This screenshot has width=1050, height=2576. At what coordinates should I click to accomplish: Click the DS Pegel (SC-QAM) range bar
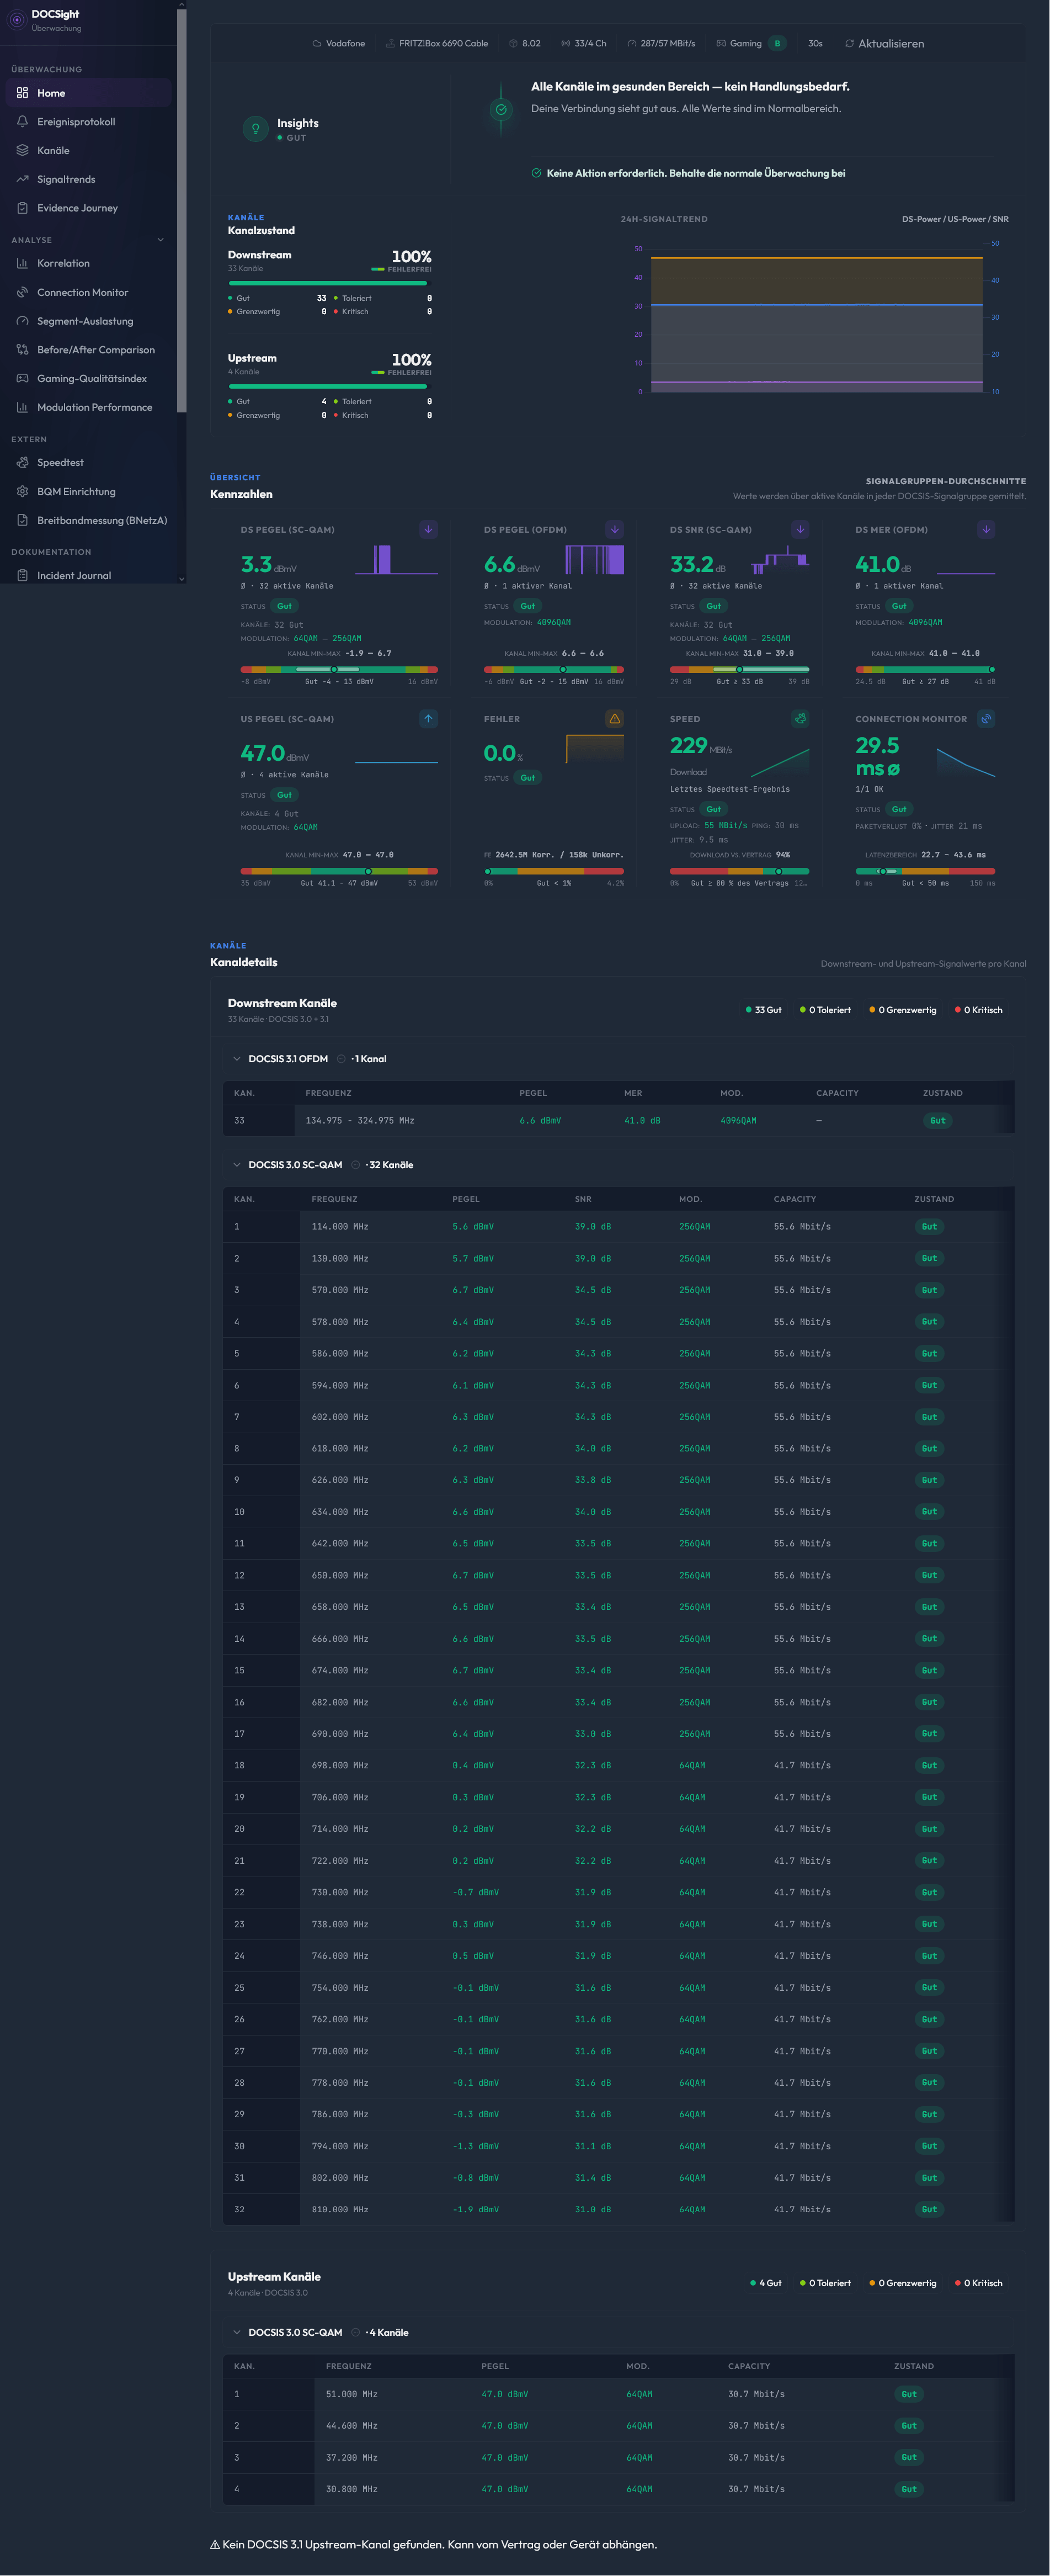(339, 669)
